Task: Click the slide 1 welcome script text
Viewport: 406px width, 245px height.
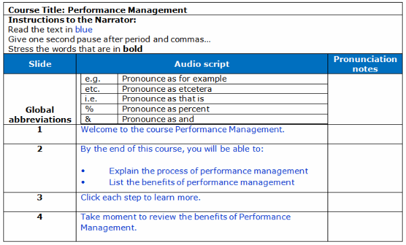Action: [x=183, y=130]
